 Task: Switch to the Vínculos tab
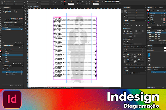[156, 70]
